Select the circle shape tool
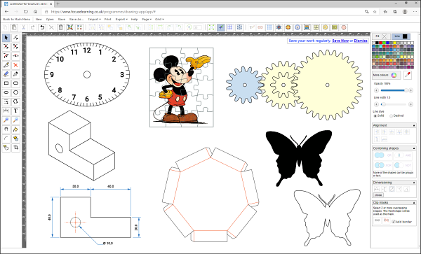This screenshot has height=254, width=421. [15, 92]
